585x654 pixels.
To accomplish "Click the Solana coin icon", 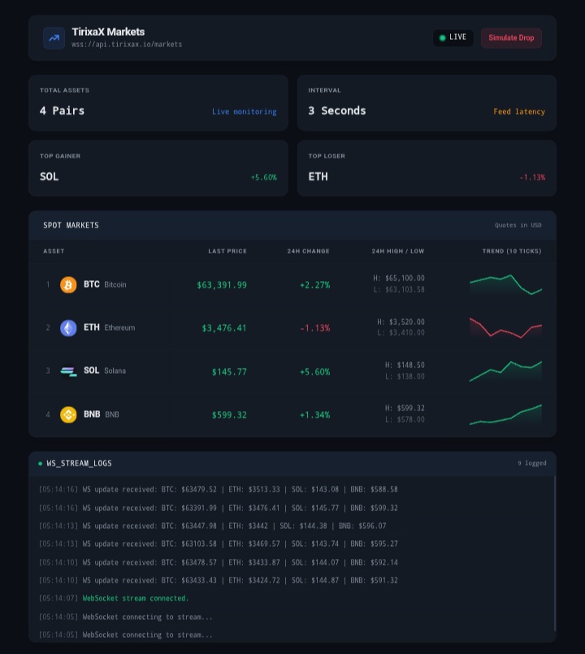I will click(68, 371).
